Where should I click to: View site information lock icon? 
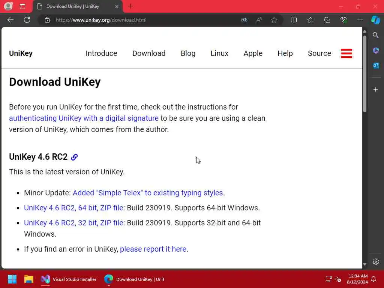(47, 20)
